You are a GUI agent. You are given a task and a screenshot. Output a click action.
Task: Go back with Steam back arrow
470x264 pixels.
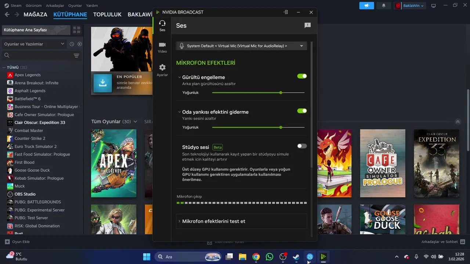tap(7, 15)
